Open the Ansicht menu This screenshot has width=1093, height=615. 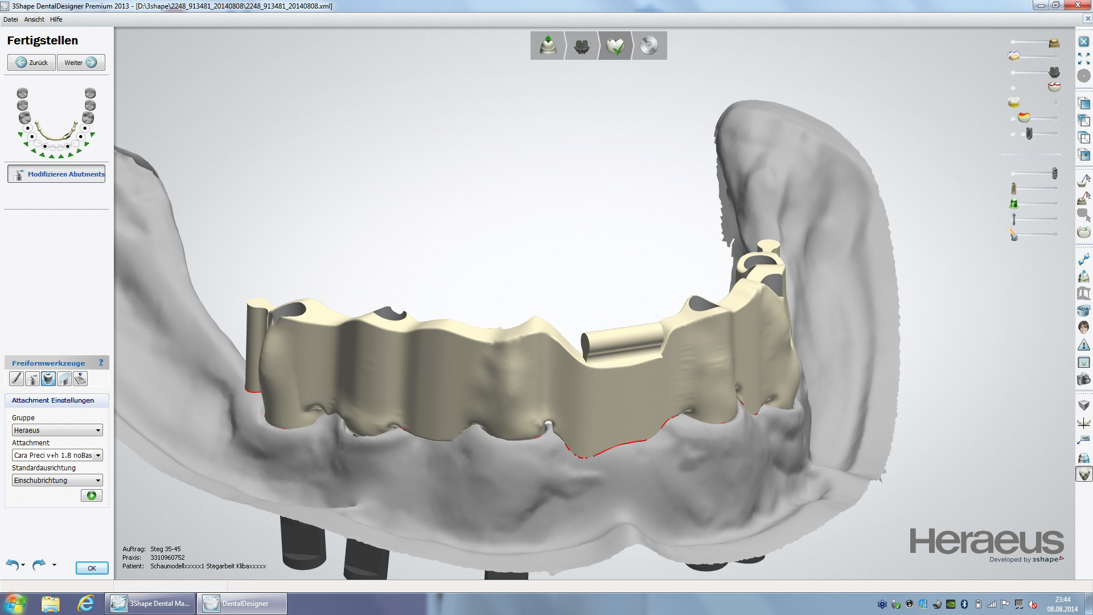coord(34,19)
